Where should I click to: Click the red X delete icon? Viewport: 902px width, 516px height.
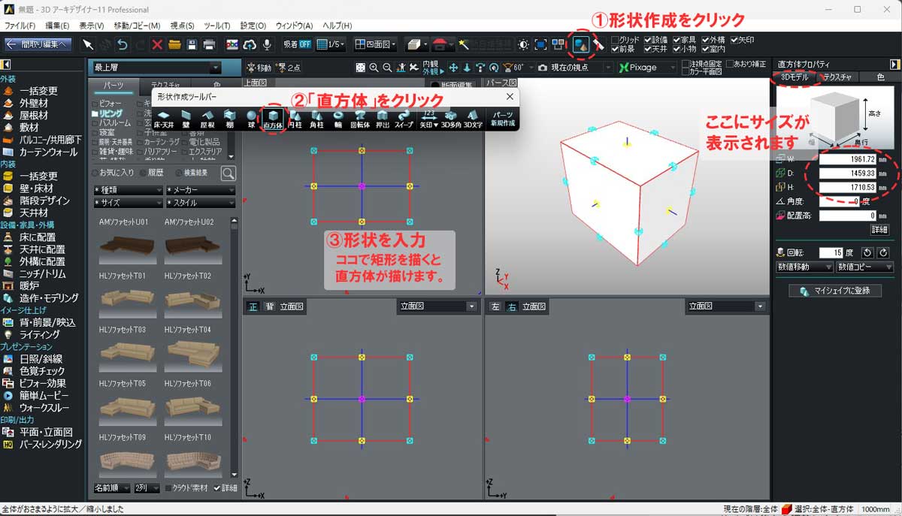pyautogui.click(x=157, y=44)
